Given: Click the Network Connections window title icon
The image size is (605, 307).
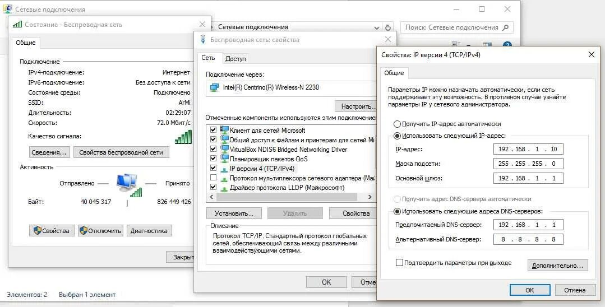Looking at the screenshot, I should coord(7,10).
